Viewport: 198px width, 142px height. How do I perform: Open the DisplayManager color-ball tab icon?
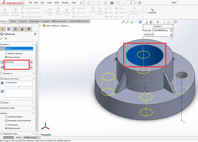click(x=29, y=29)
